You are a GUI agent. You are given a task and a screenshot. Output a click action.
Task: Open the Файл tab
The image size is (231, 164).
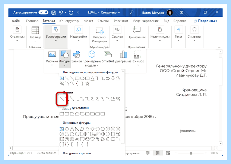click(x=16, y=21)
